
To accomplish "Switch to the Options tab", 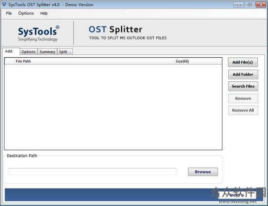I will [29, 52].
